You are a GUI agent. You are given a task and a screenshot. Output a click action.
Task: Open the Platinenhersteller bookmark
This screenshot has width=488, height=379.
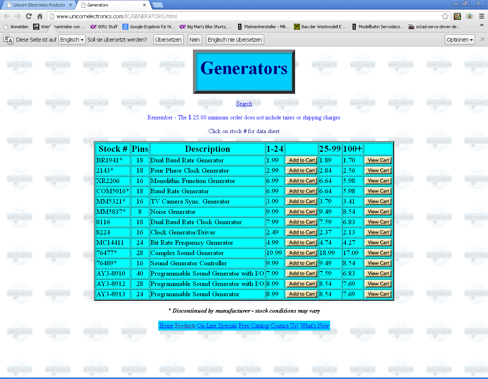263,27
